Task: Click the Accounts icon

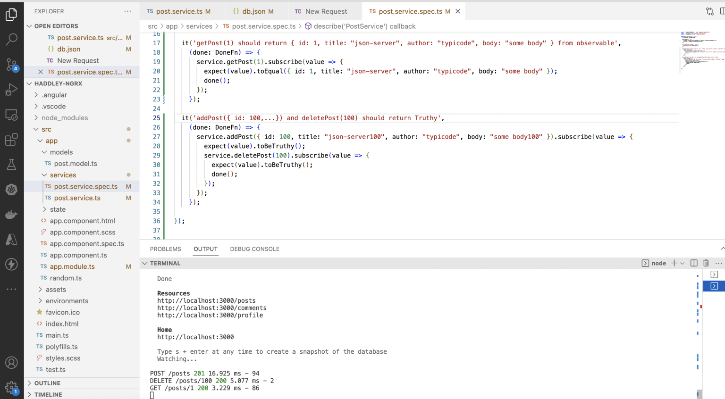Action: tap(11, 363)
